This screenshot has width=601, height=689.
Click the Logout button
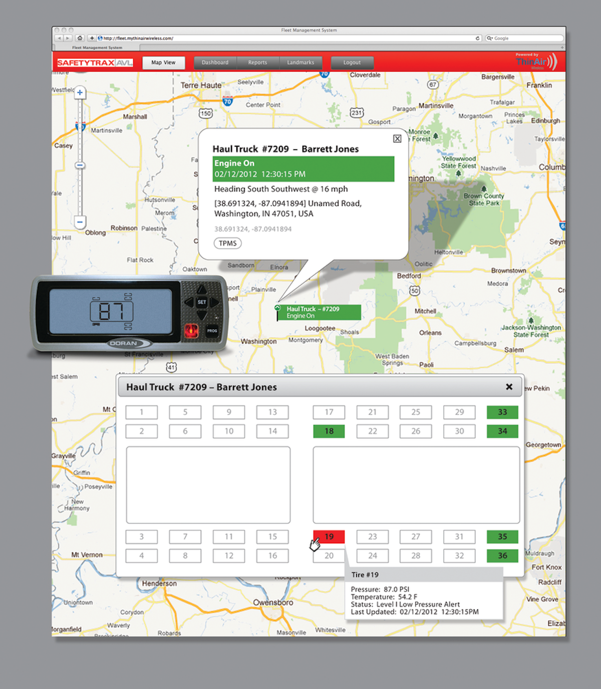click(x=352, y=62)
